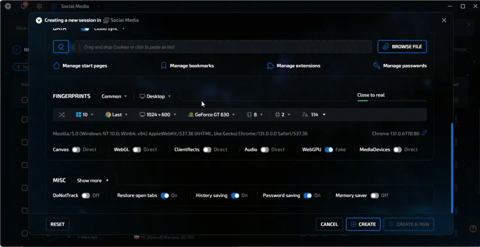Click the monitor icon beside 1024 × 600
Viewport: 480px width, 247px height.
[142, 114]
